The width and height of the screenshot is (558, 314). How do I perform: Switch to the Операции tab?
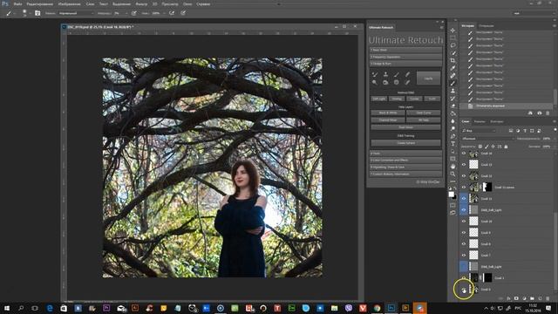487,25
